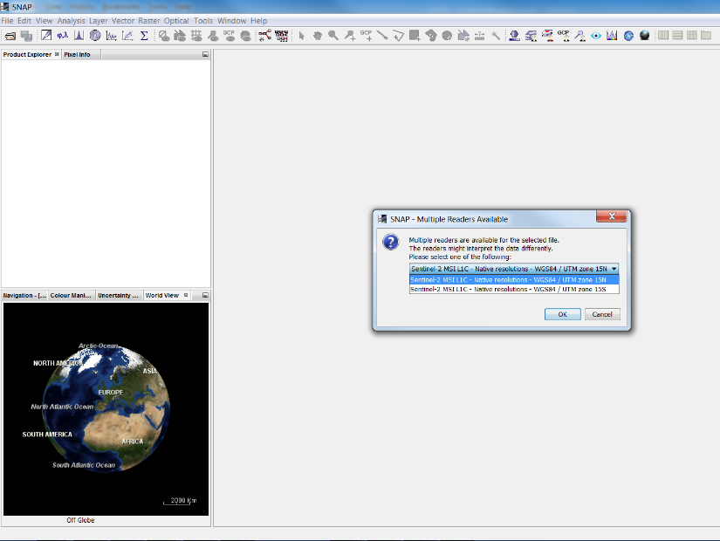720x541 pixels.
Task: Open the Band Maths expression editor icon
Action: pos(46,36)
